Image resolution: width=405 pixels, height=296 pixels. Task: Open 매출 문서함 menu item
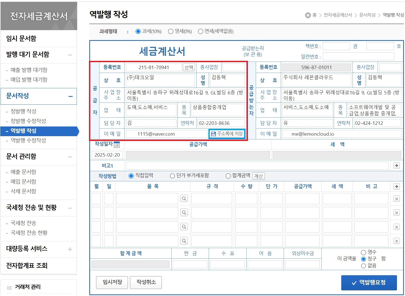(23, 172)
